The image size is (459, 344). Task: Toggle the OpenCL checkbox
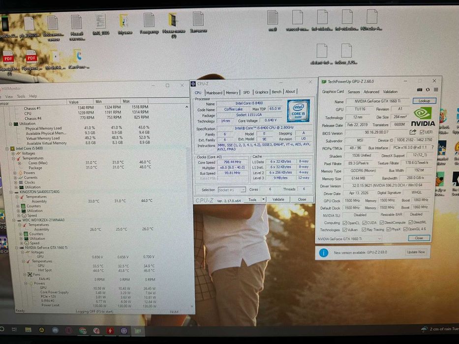[x=344, y=223]
